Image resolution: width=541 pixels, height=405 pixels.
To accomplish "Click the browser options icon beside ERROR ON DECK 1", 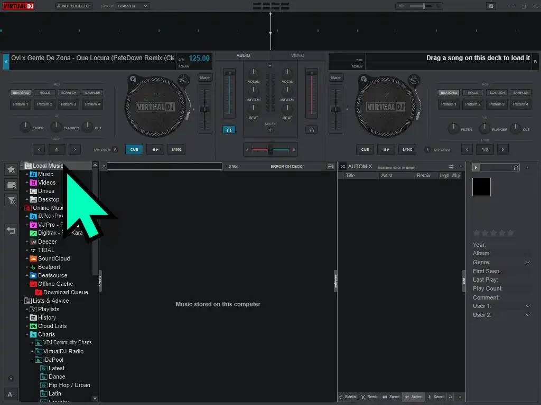I will point(331,166).
